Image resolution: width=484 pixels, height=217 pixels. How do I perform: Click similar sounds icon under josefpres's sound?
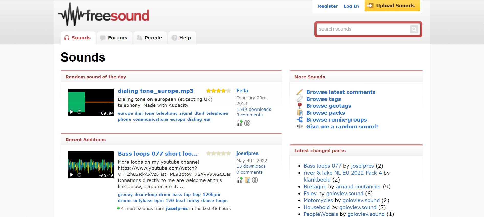click(x=240, y=180)
